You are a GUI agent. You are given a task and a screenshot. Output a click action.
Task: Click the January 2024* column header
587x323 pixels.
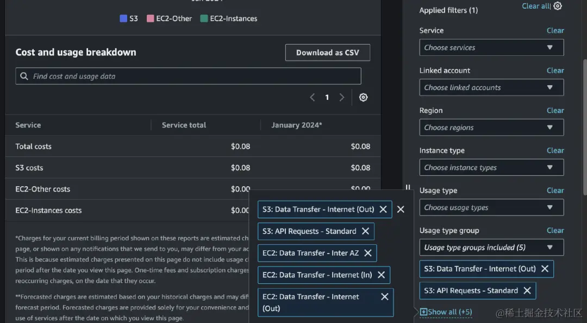click(x=297, y=125)
